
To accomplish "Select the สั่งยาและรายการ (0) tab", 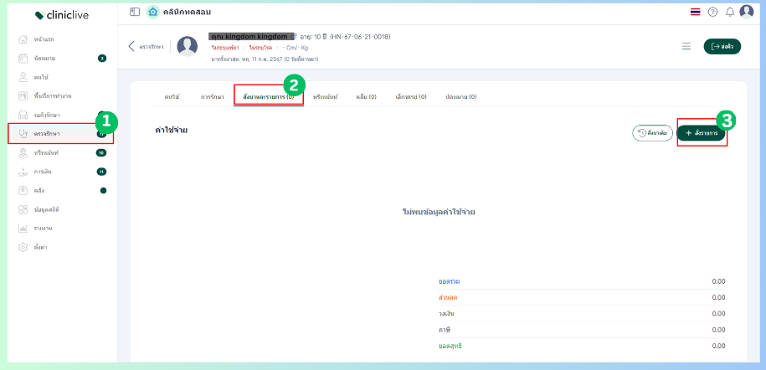I will [269, 97].
